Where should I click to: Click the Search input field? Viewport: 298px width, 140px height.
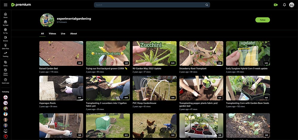(x=150, y=5)
